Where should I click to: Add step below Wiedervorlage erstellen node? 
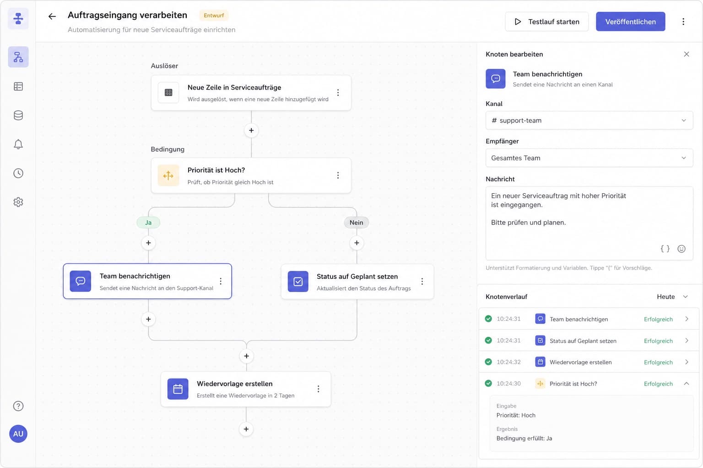(246, 429)
